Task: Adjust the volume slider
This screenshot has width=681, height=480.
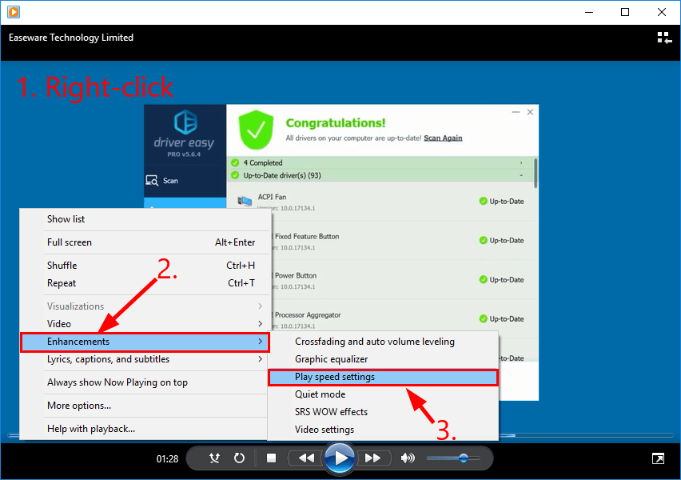Action: (453, 458)
